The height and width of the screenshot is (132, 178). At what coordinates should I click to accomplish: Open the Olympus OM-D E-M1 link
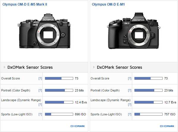coord(108,4)
